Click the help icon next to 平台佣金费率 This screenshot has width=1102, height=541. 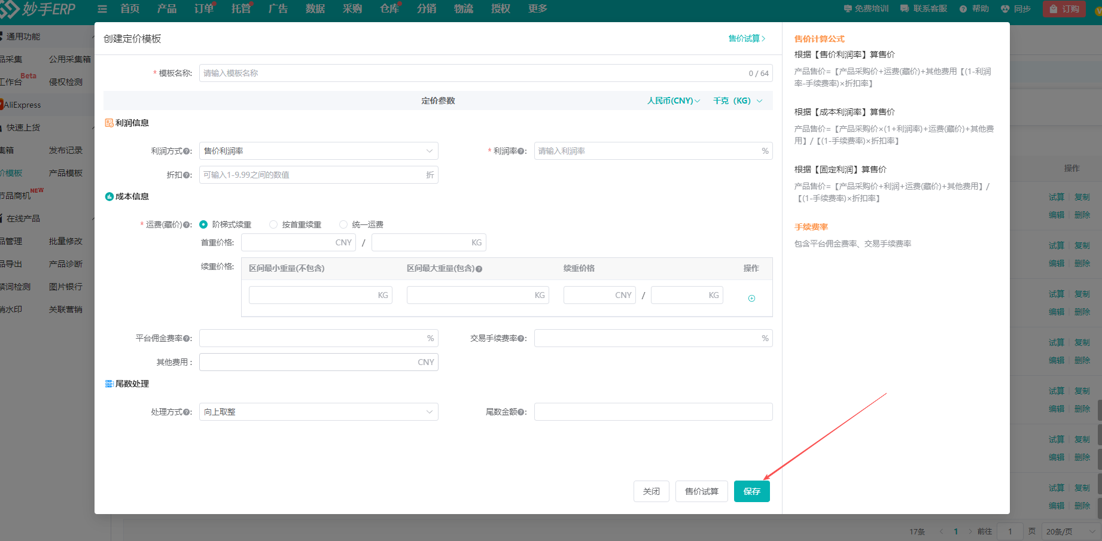[187, 339]
